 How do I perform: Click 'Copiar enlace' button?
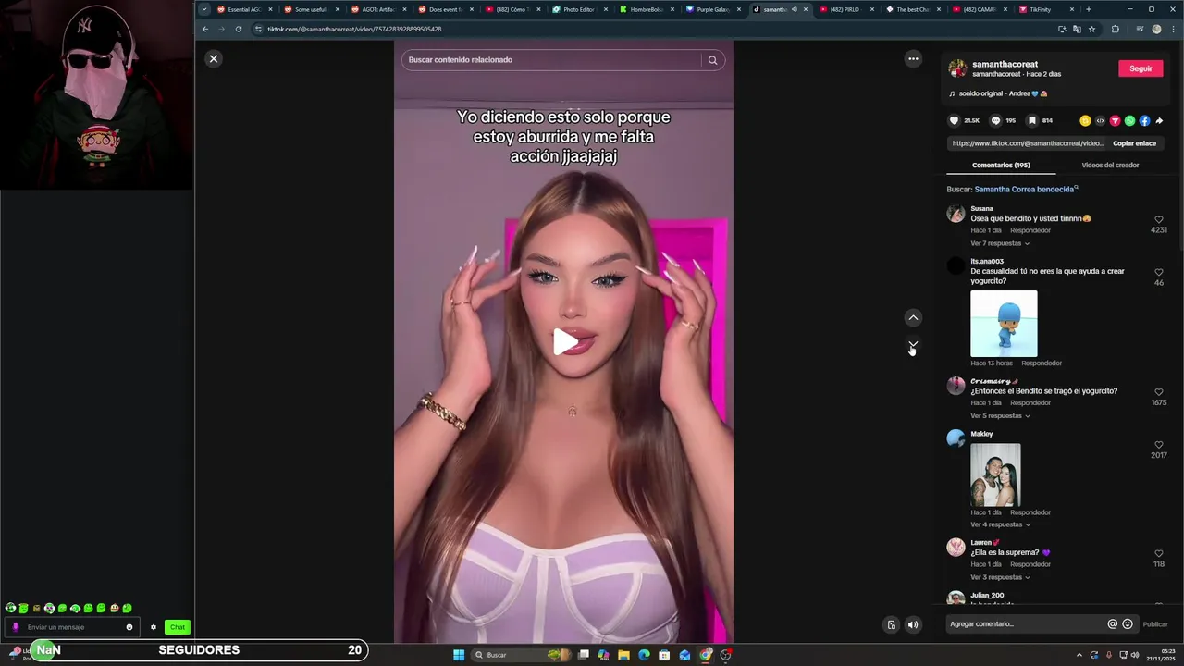tap(1134, 143)
